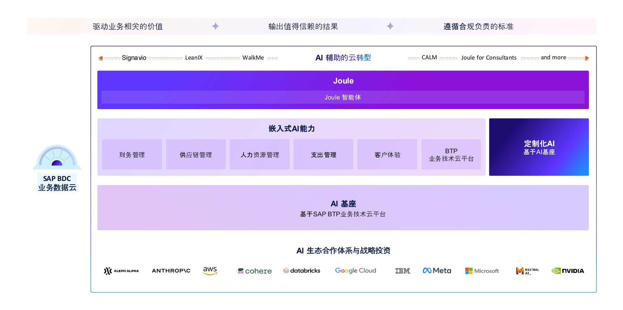Open the Databricks partner logo
This screenshot has height=310, width=623.
302,271
